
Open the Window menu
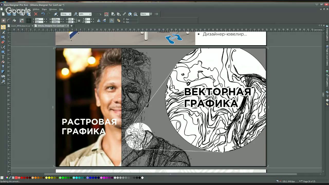[x=53, y=9]
